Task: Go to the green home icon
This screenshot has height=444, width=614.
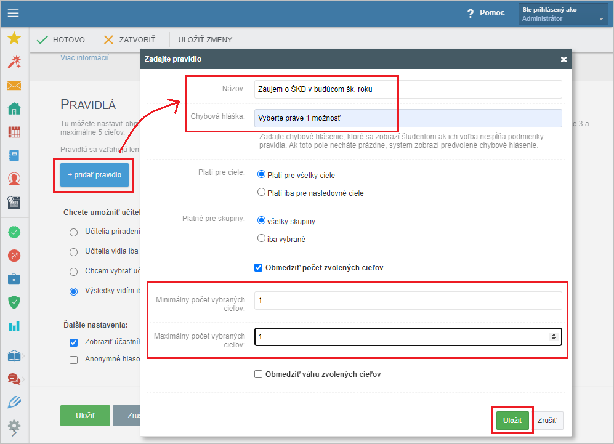Action: 14,109
